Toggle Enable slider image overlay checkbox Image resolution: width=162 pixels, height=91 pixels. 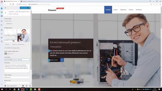[5, 48]
